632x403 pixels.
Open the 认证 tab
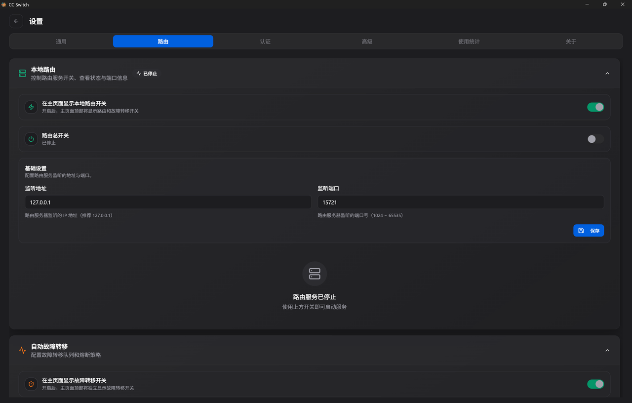[265, 41]
